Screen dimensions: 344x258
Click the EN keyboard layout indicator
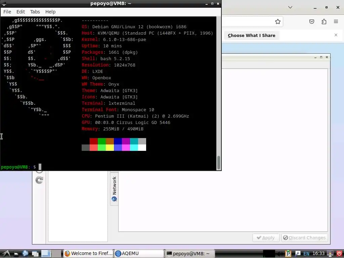306,254
